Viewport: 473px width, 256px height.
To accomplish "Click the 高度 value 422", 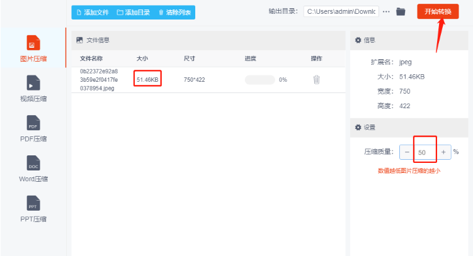I will pyautogui.click(x=405, y=106).
